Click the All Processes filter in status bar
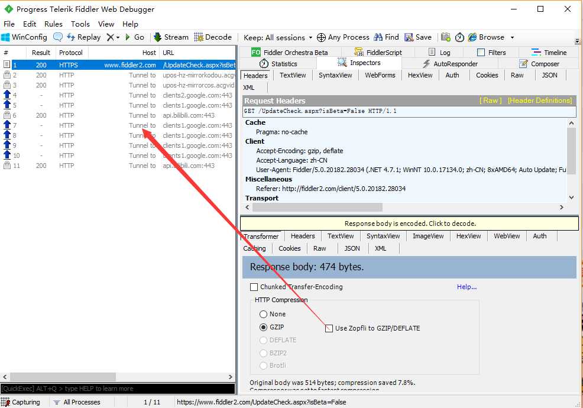Viewport: 583px width, 408px height. 77,402
